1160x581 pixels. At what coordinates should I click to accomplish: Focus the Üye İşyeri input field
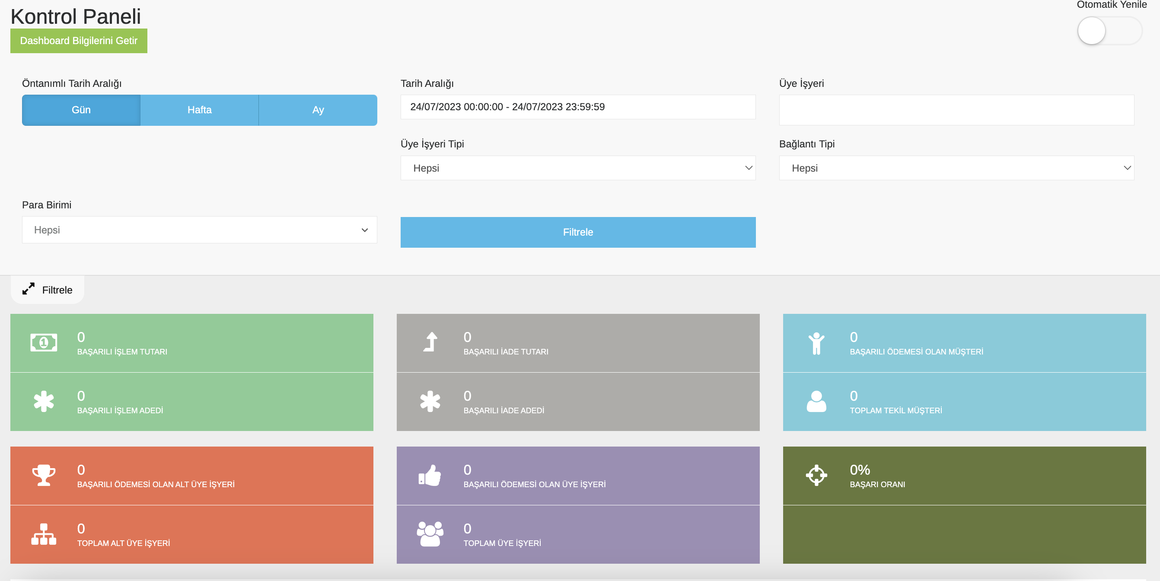click(x=956, y=110)
